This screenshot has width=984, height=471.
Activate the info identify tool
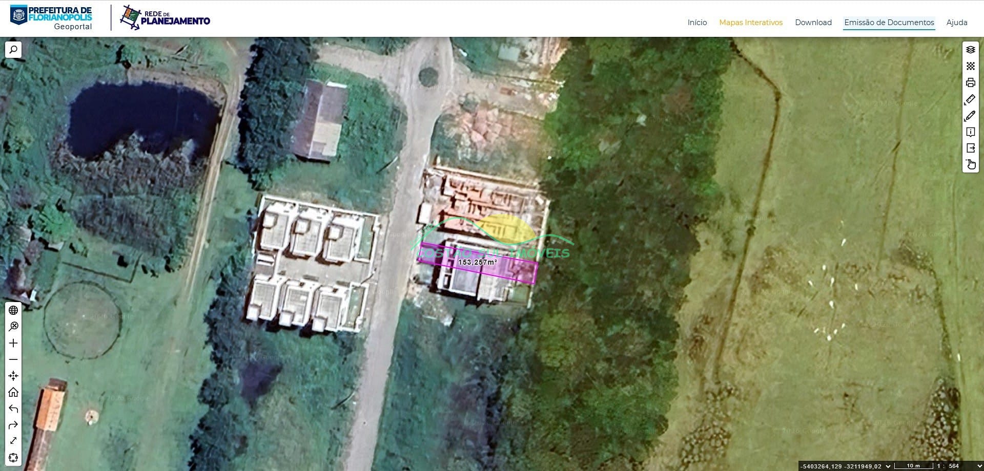970,132
